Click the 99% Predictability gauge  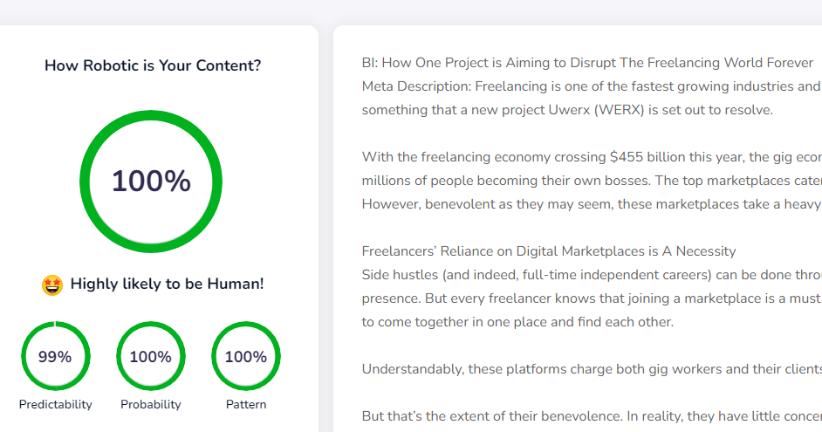(x=55, y=356)
